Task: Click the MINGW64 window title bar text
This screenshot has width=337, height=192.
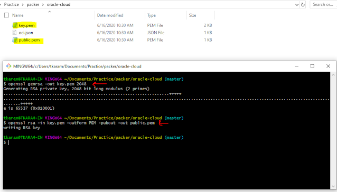Action: pyautogui.click(x=77, y=66)
